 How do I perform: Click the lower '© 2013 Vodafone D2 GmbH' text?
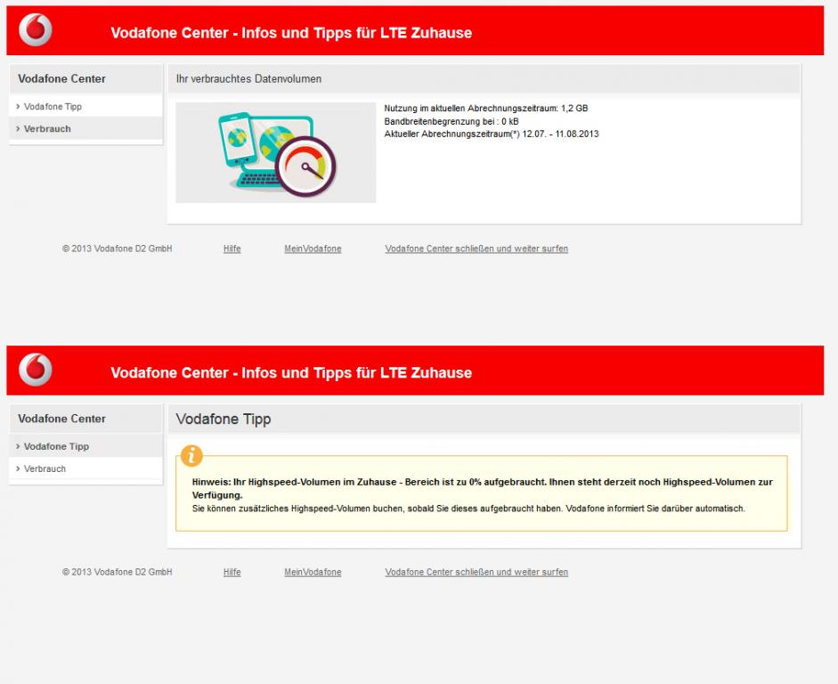coord(117,572)
